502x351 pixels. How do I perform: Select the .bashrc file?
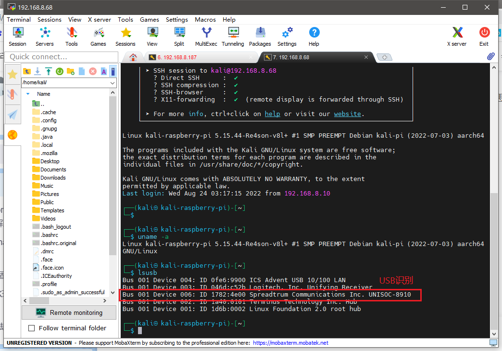tap(46, 235)
